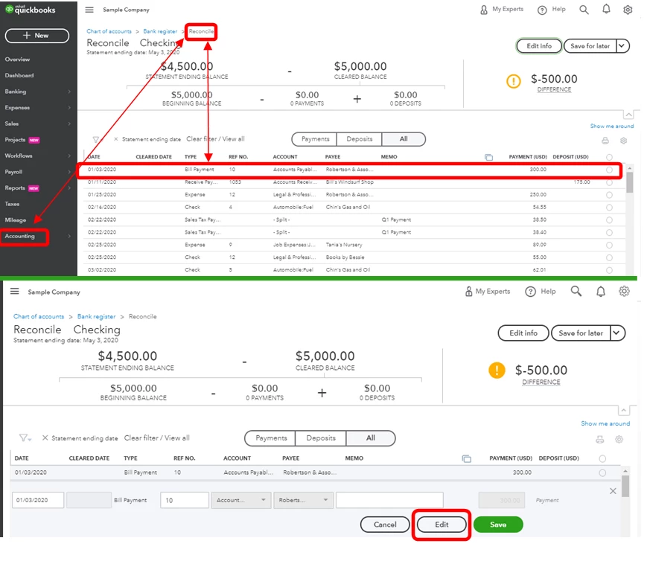Click the filter funnel icon, lower screenshot
This screenshot has width=647, height=564.
(25, 438)
